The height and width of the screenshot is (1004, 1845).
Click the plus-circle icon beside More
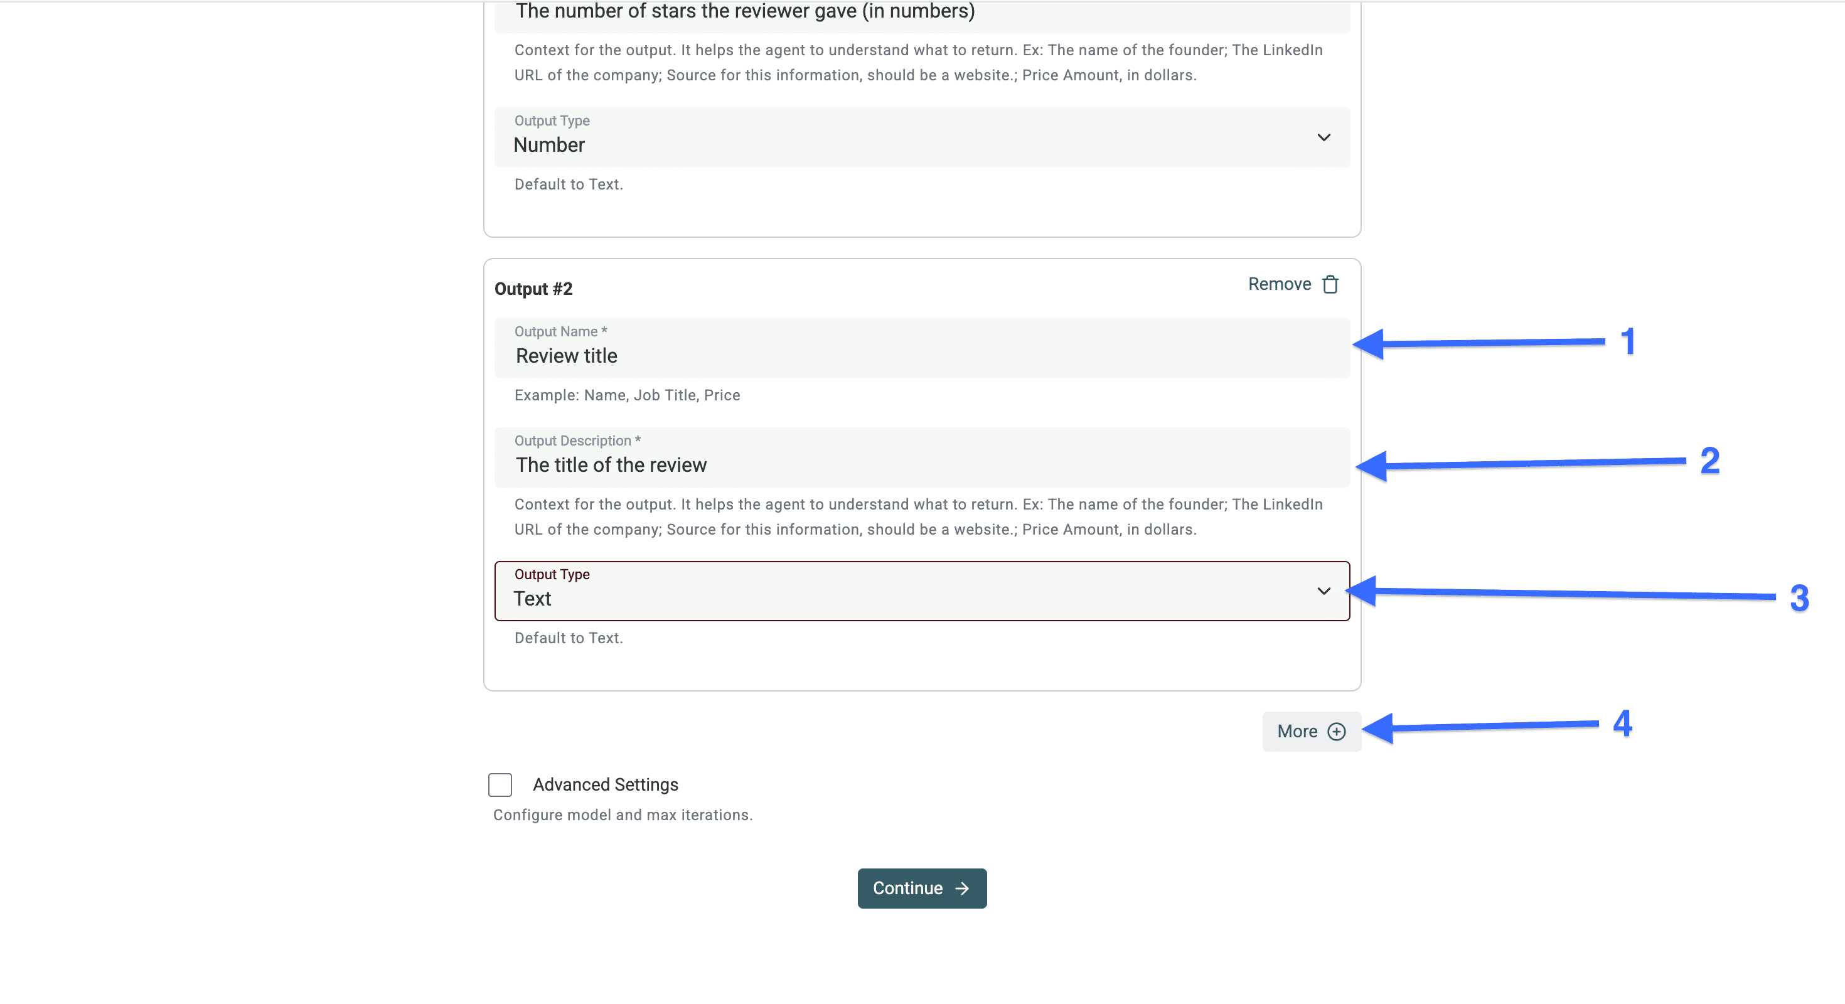[1336, 731]
